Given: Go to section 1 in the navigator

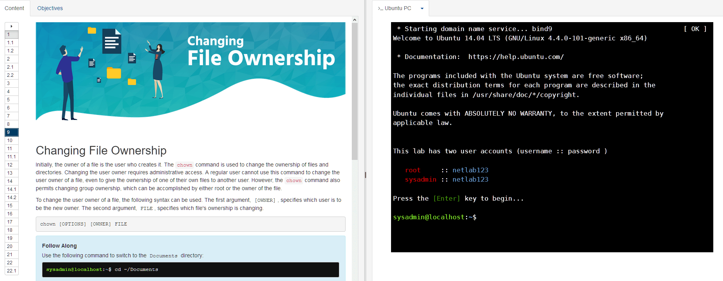Looking at the screenshot, I should (x=12, y=35).
